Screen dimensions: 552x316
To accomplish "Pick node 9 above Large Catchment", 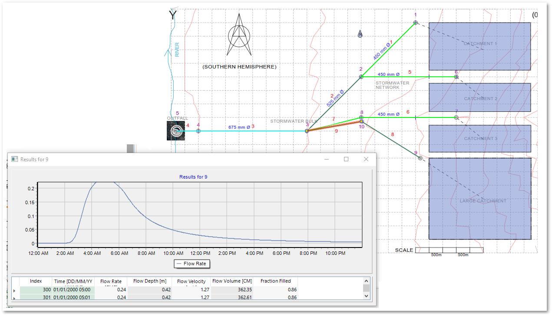I will click(420, 158).
